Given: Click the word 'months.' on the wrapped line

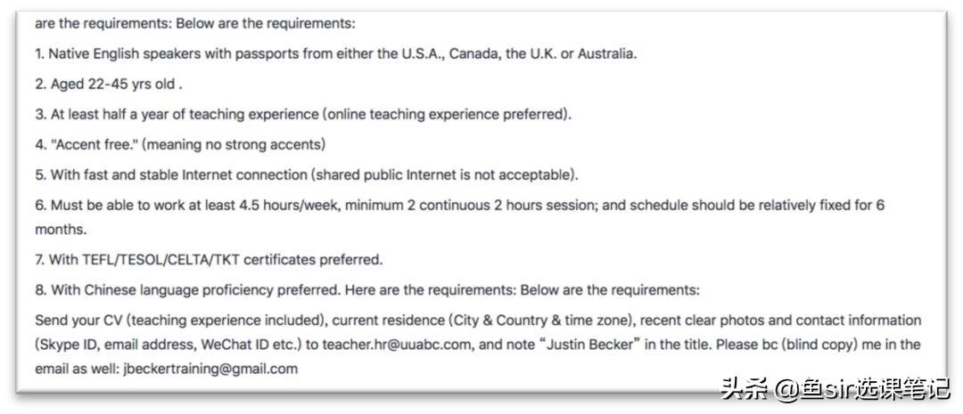Looking at the screenshot, I should click(61, 229).
